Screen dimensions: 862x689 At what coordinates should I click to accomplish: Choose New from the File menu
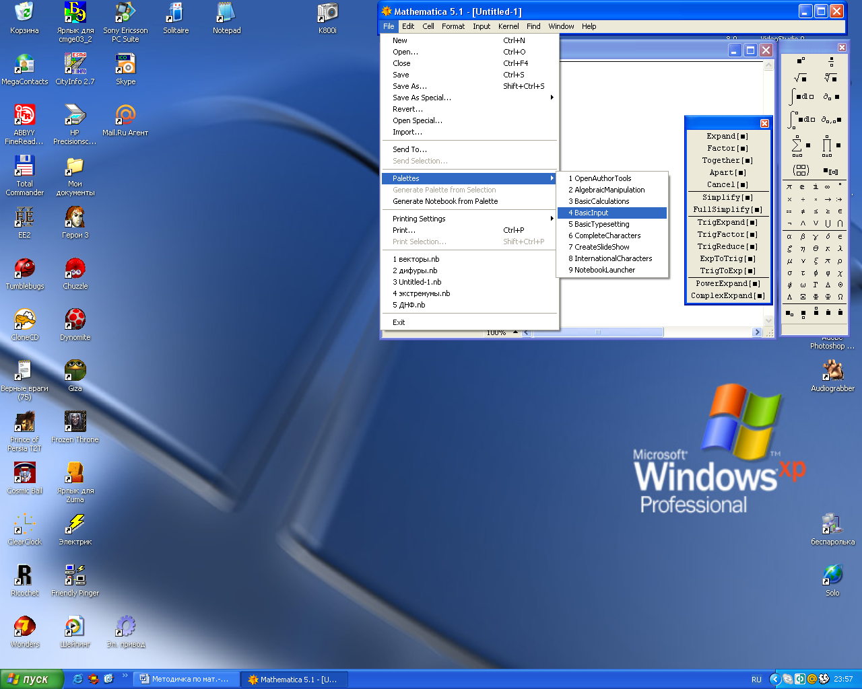470,40
